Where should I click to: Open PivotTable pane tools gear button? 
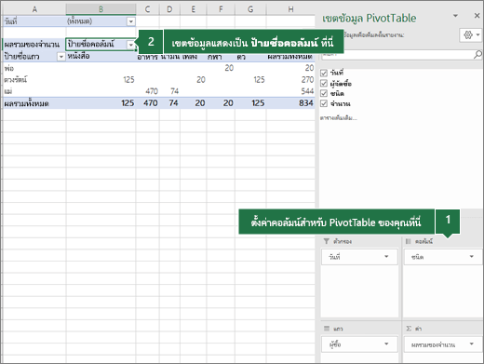tap(471, 35)
